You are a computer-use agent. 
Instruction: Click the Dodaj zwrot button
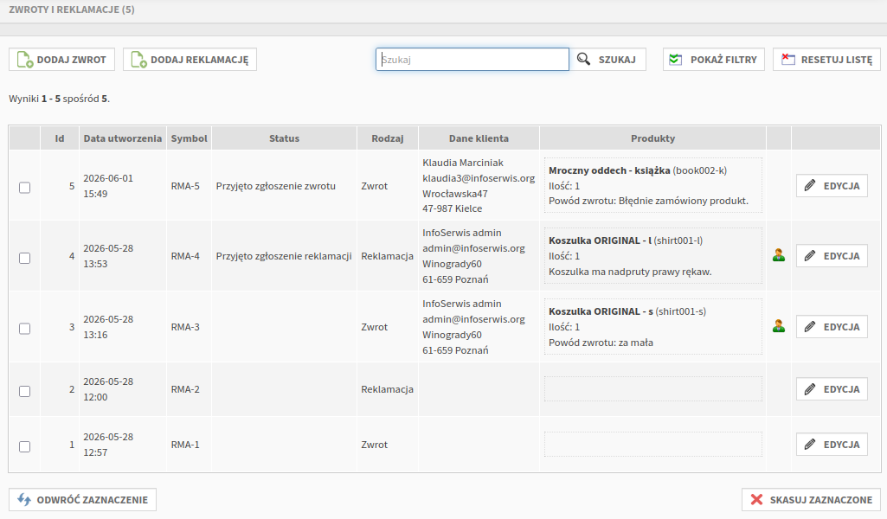tap(61, 60)
